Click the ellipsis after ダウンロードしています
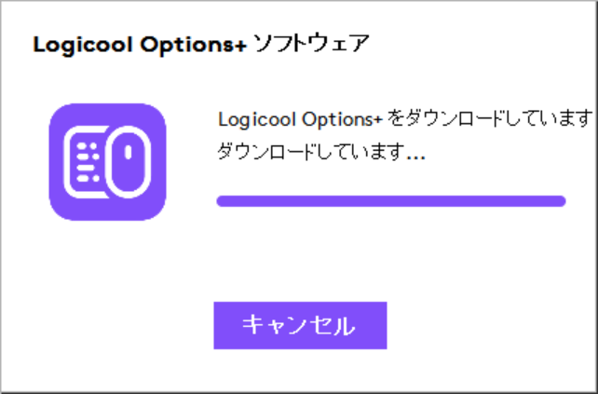Image resolution: width=598 pixels, height=394 pixels. pyautogui.click(x=416, y=158)
